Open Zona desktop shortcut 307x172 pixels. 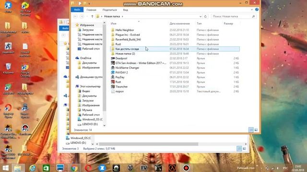pyautogui.click(x=8, y=8)
